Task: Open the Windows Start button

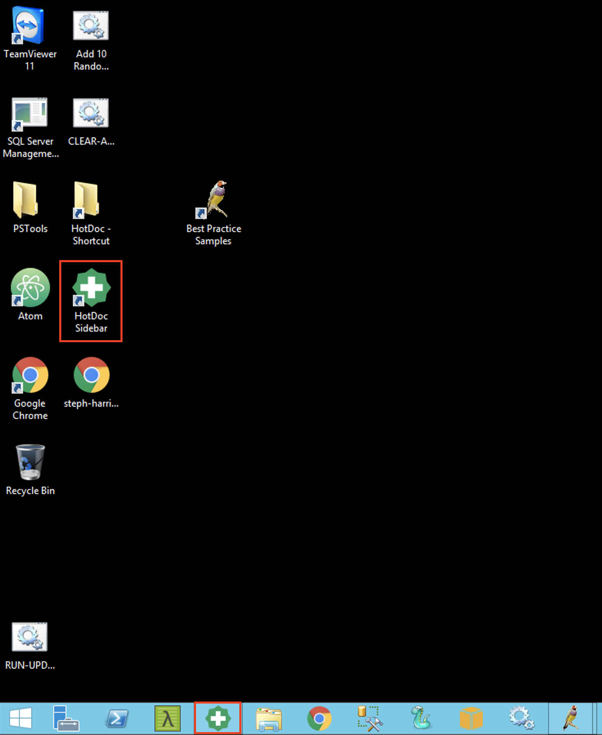Action: point(20,719)
